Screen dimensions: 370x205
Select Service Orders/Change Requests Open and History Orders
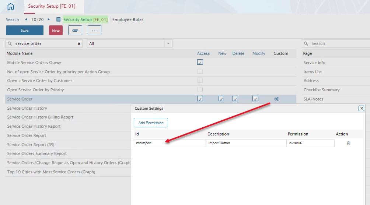coord(69,163)
